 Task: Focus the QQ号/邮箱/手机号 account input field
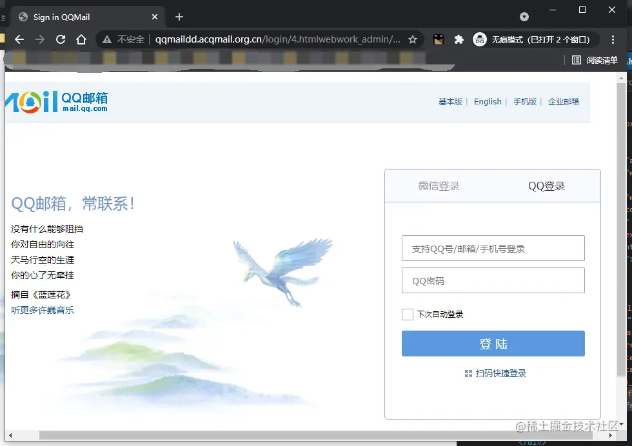[x=493, y=248]
